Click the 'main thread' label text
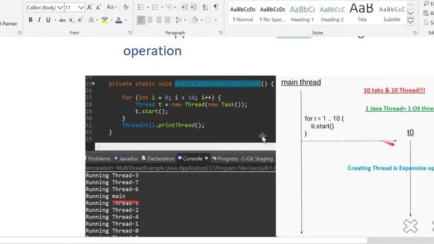The height and width of the screenshot is (244, 434). 301,82
